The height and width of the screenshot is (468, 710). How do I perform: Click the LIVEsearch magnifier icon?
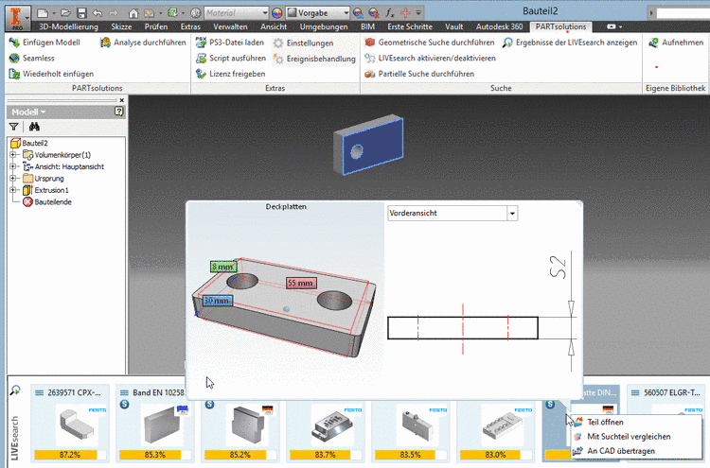[15, 390]
